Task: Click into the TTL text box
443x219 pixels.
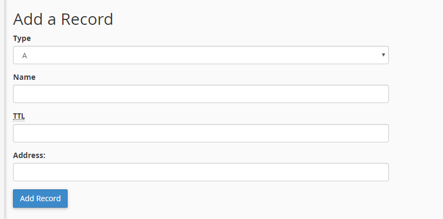Action: [x=201, y=133]
